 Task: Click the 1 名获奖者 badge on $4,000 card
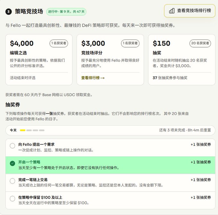click(59, 43)
